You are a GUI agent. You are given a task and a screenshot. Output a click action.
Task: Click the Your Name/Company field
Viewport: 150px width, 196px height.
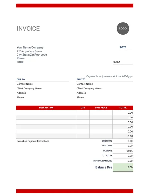point(30,47)
